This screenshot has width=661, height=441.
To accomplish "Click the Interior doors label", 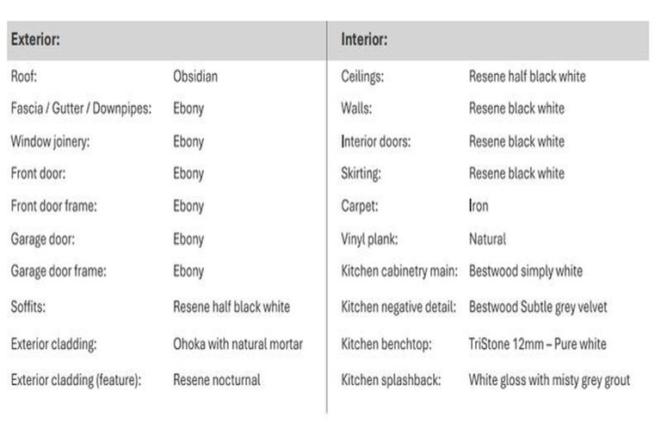I will [x=375, y=141].
